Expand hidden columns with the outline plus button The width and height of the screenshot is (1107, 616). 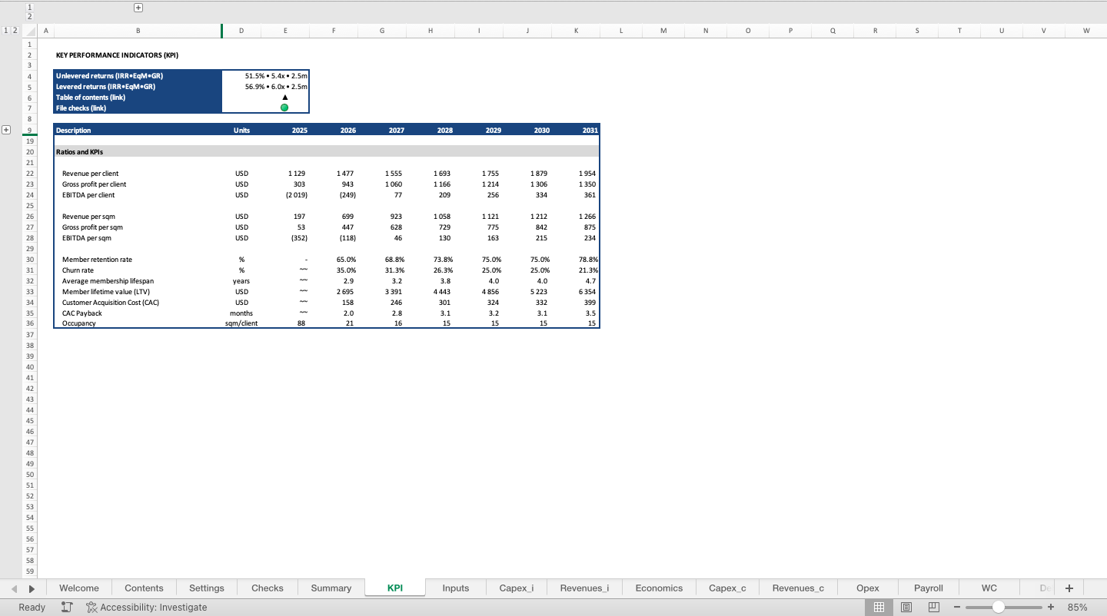pyautogui.click(x=138, y=8)
